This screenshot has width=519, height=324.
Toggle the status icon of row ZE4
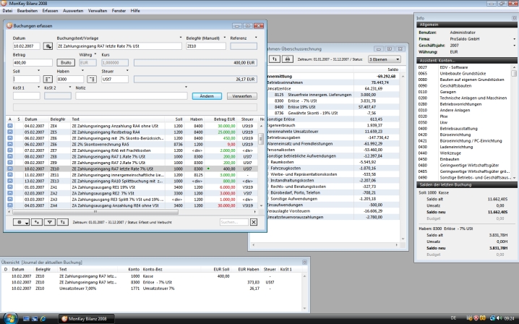click(11, 125)
